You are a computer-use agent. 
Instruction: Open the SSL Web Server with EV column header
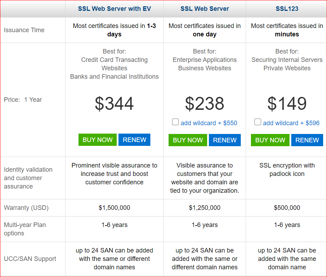(x=114, y=9)
